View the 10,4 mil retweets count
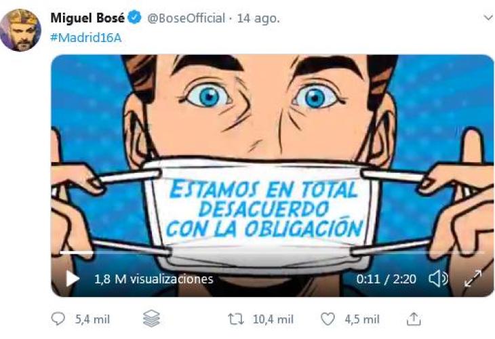Viewport: 495px width, 339px height. click(273, 319)
